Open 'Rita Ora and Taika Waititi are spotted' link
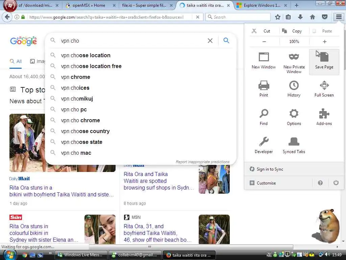This screenshot has width=346, height=260. coord(159,181)
